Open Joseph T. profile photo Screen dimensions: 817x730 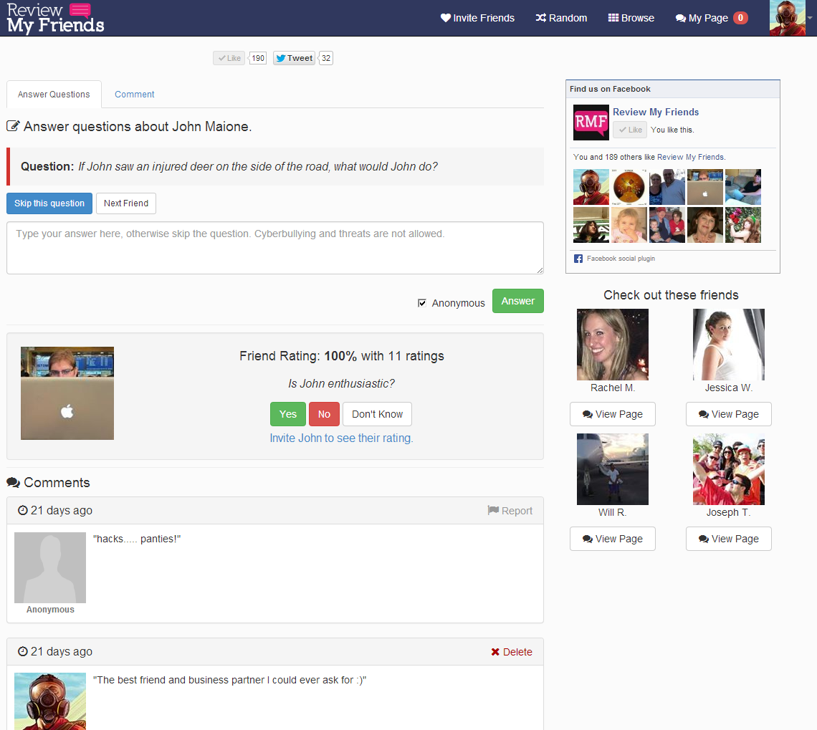[729, 469]
